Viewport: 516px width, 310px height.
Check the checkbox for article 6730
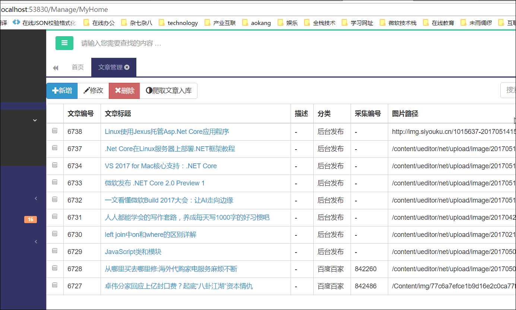click(x=55, y=234)
